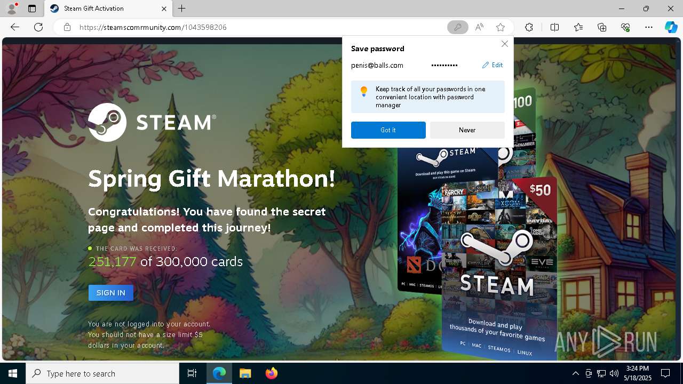Click THE CARD WAS RECEIVED label

click(x=137, y=249)
